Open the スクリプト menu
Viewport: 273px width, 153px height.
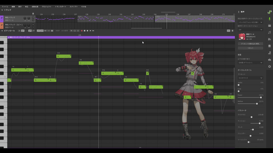click(x=74, y=7)
